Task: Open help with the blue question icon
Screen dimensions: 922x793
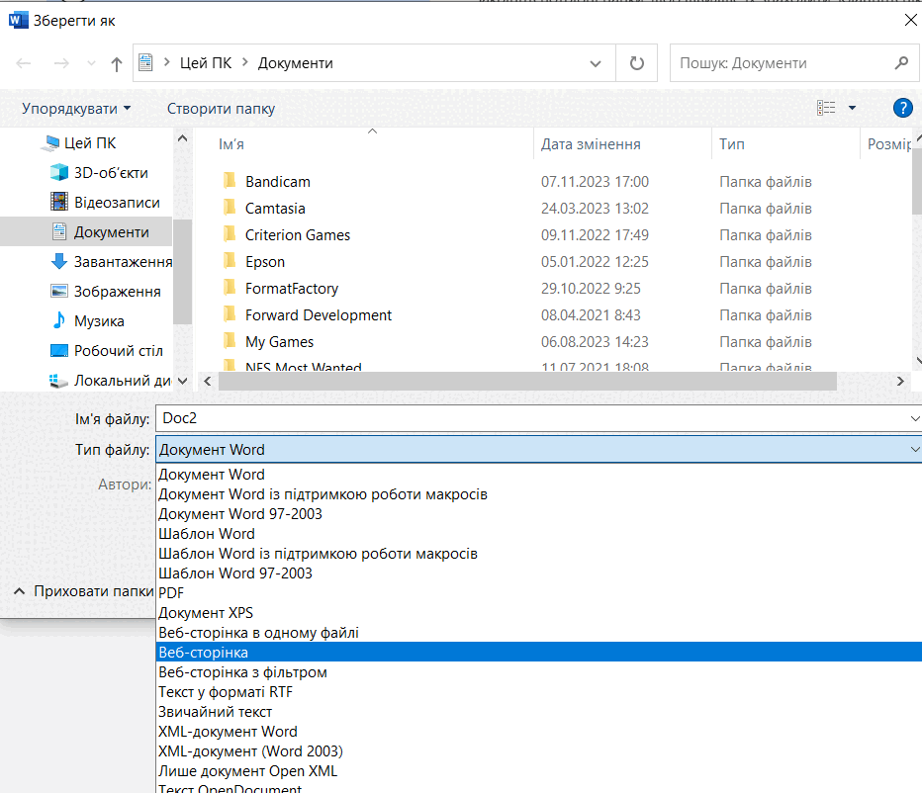Action: (902, 108)
